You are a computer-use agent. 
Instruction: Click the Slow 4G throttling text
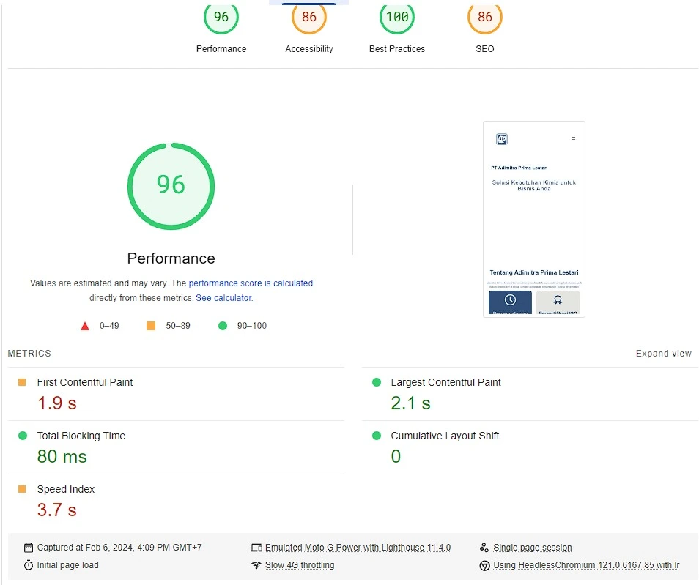(x=300, y=565)
